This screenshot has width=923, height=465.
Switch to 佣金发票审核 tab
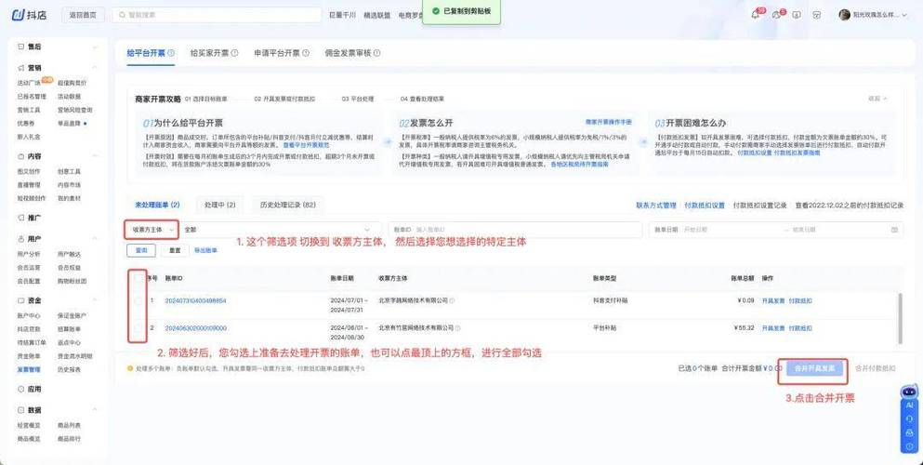[348, 53]
